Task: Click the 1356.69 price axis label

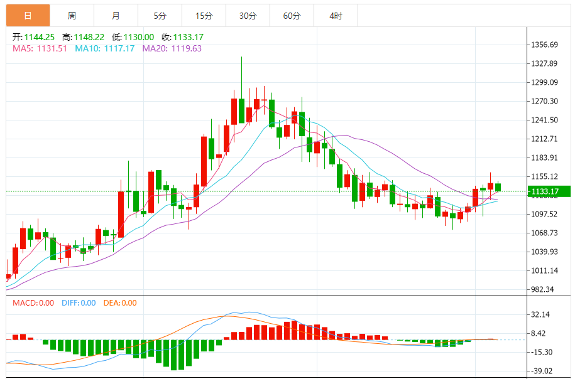Action: tap(544, 45)
